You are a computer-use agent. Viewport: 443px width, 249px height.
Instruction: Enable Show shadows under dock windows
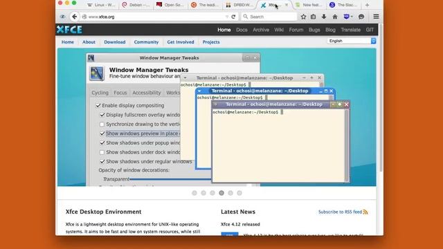102,152
